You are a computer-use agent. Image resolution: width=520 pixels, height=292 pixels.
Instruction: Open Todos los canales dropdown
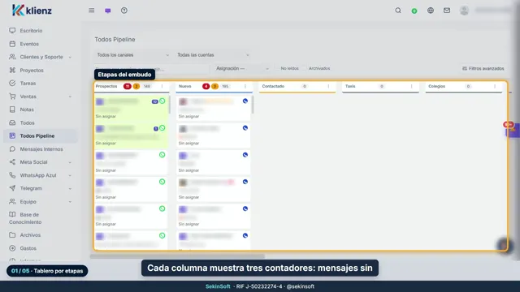pyautogui.click(x=132, y=55)
